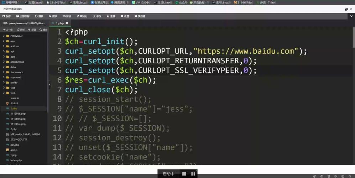Open the 跳转行 go-to-line tool
Screen dimensions: 355x178
(82, 16)
